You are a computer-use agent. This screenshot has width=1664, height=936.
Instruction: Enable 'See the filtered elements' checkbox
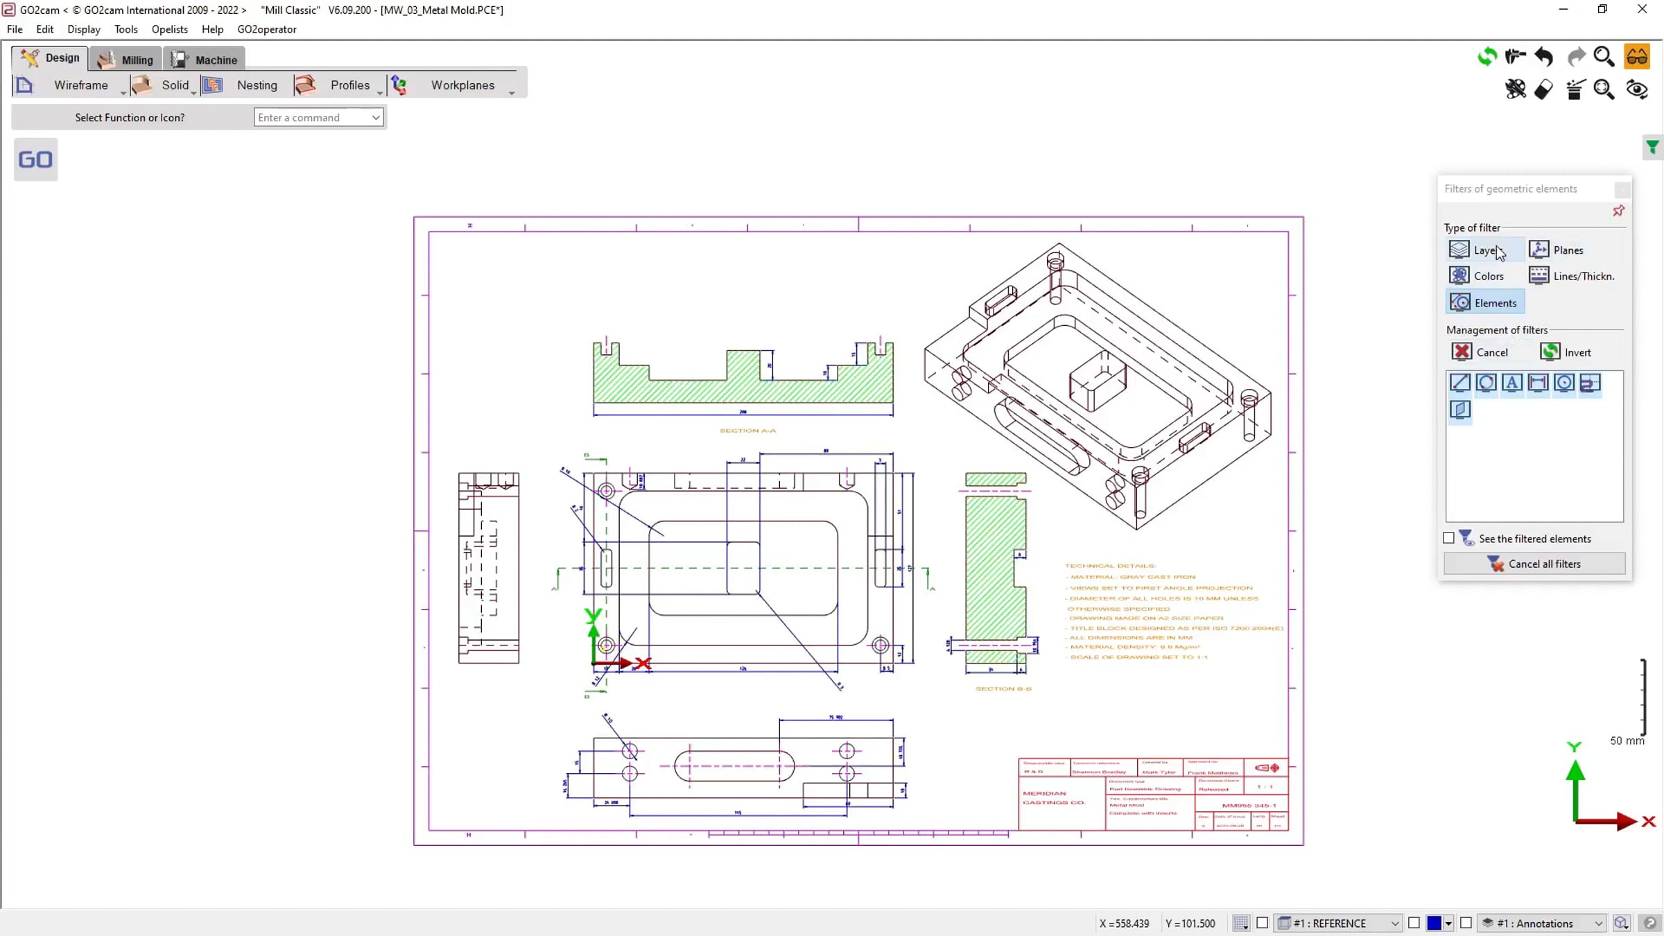pos(1449,539)
